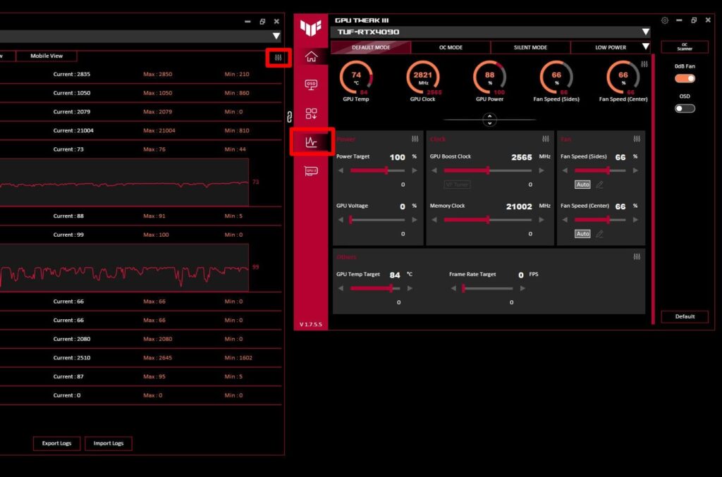Open the GPU-Z info sidebar icon

click(x=311, y=171)
